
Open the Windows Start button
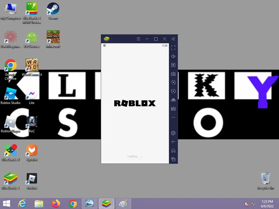[7, 204]
